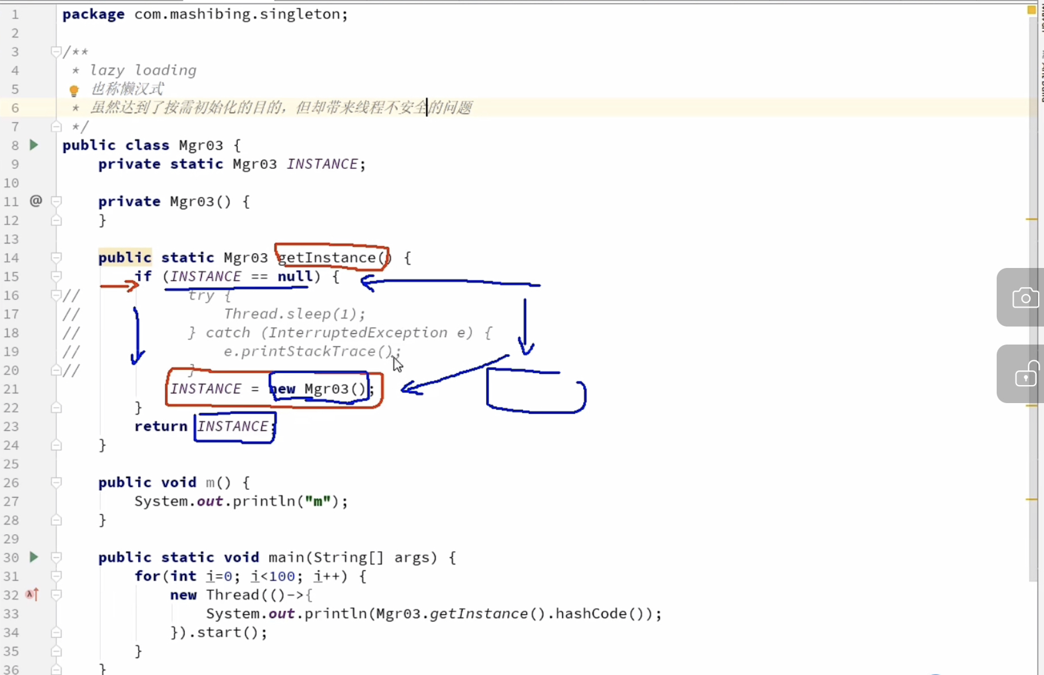This screenshot has height=675, width=1044.
Task: Click the i<100 loop condition
Action: 273,576
